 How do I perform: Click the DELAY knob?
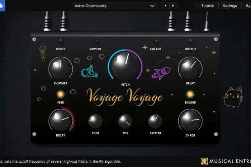pyautogui.click(x=190, y=69)
